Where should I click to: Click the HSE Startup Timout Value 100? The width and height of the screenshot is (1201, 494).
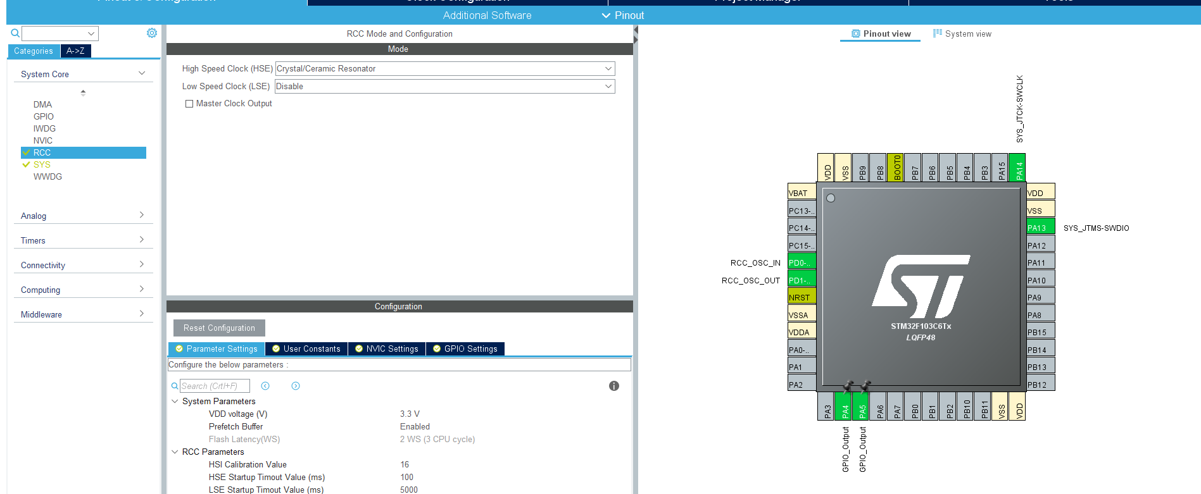point(406,477)
